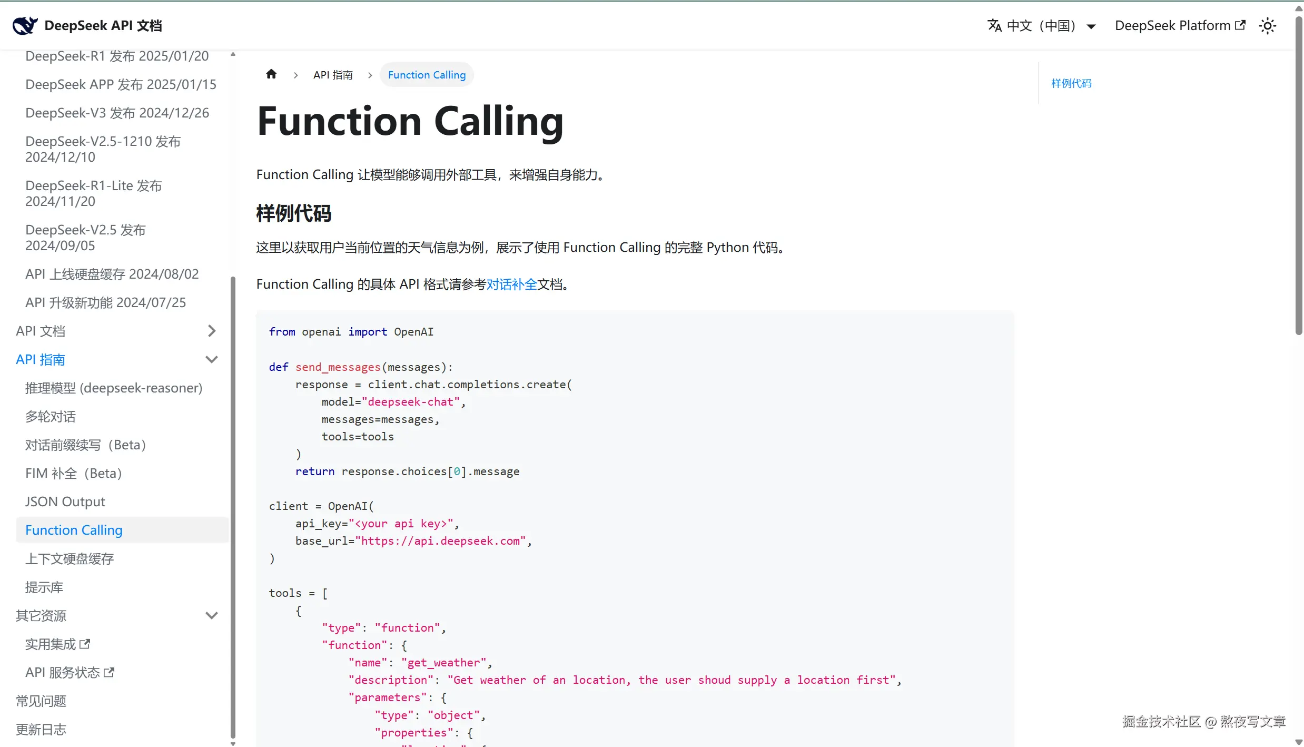
Task: Select 多轮对话 guide in sidebar
Action: point(51,416)
